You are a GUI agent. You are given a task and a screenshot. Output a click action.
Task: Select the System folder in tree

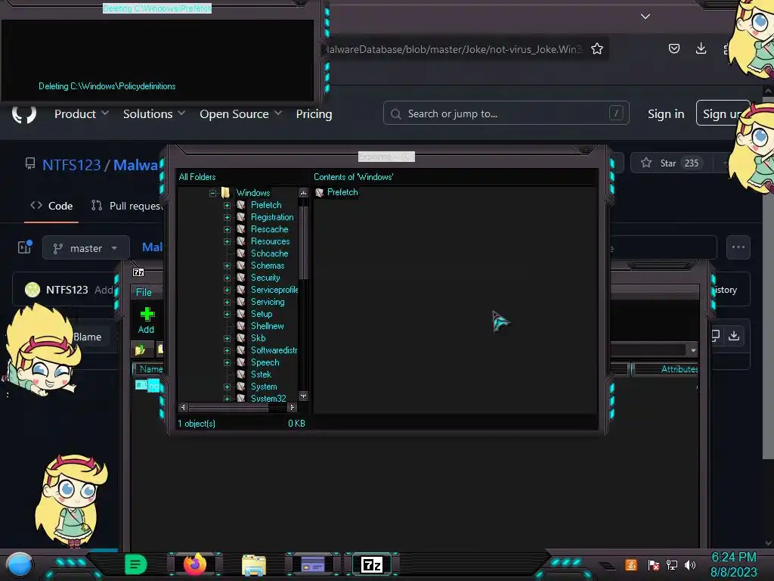point(264,387)
